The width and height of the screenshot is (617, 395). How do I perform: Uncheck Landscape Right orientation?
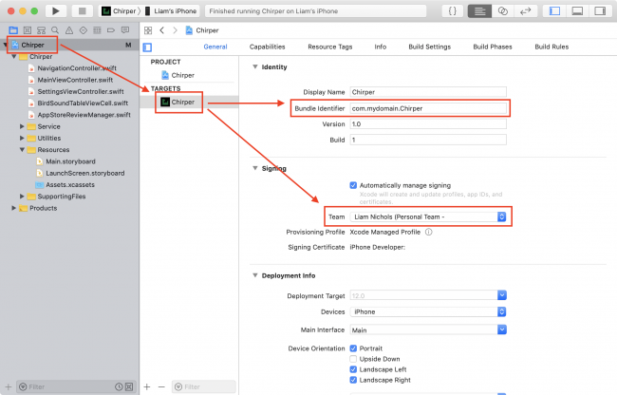pyautogui.click(x=353, y=380)
